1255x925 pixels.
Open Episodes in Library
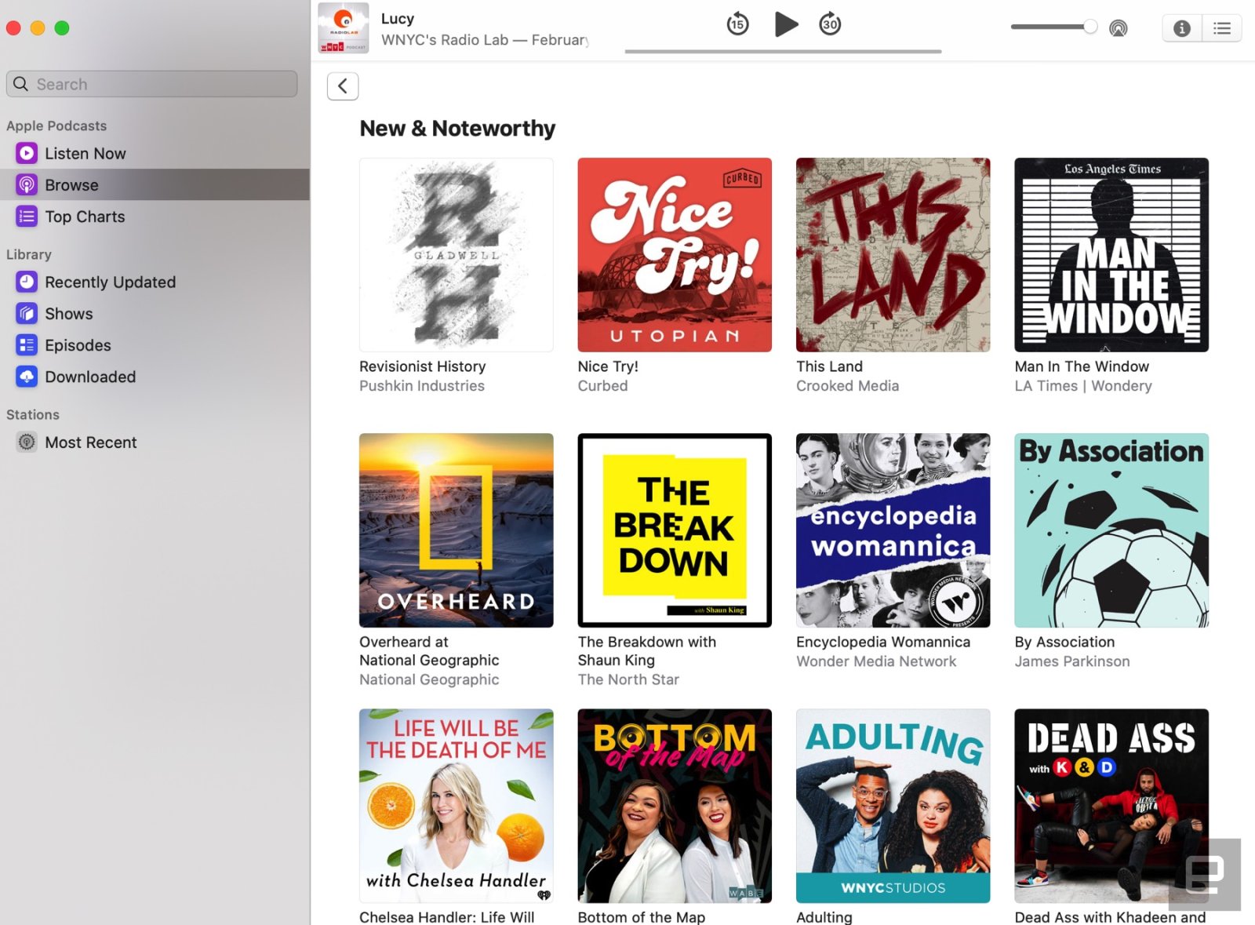155,345
